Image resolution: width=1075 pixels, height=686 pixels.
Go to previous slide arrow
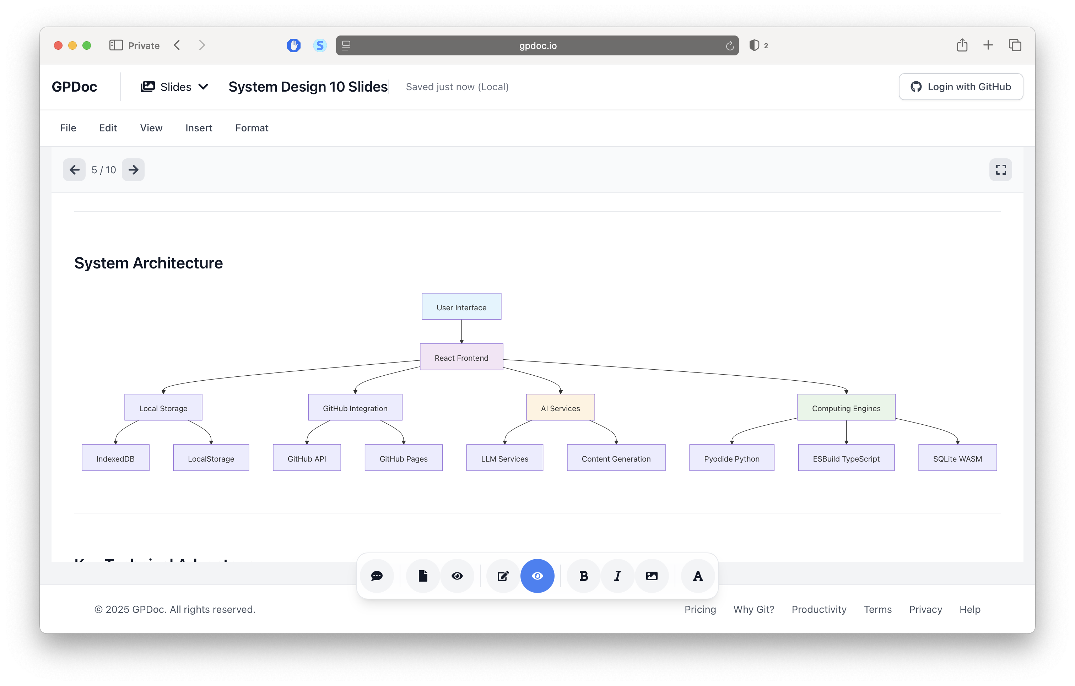(74, 170)
